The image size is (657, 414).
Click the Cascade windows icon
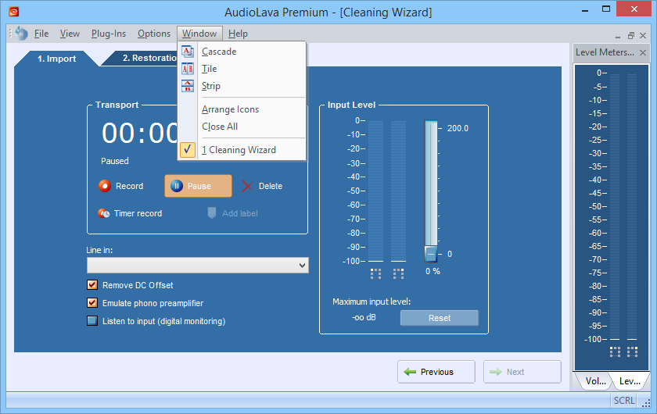click(187, 52)
